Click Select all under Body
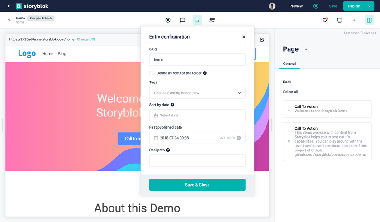 tap(290, 92)
